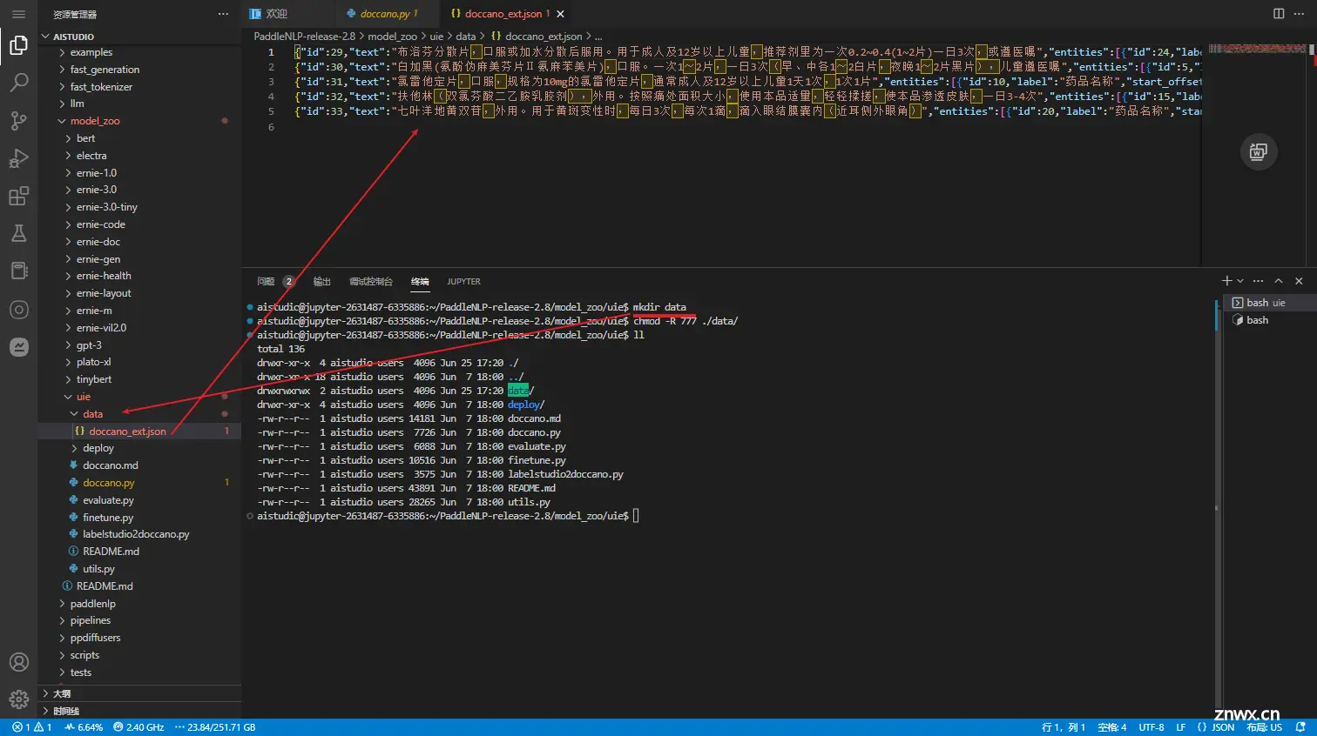Viewport: 1317px width, 736px height.
Task: Click the model_zoo breadcrumb segment
Action: pos(392,37)
